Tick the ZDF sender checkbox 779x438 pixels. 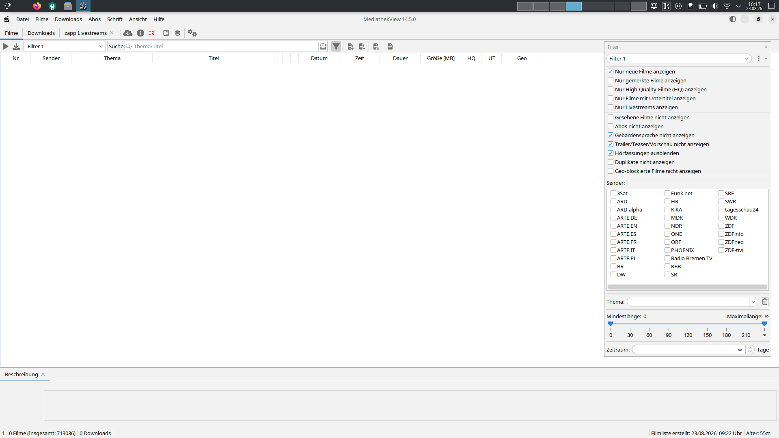pos(721,226)
